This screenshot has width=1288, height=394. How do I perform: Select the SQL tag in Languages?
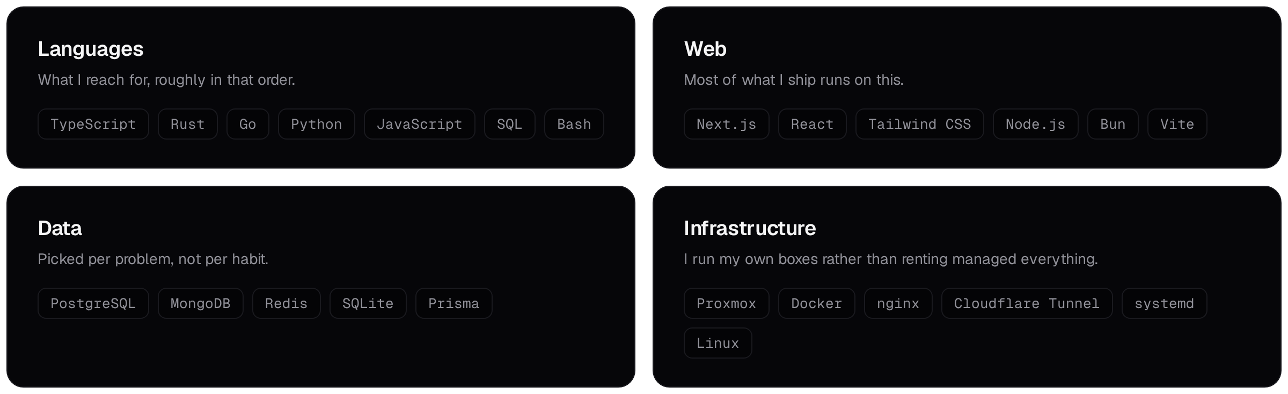click(x=510, y=124)
